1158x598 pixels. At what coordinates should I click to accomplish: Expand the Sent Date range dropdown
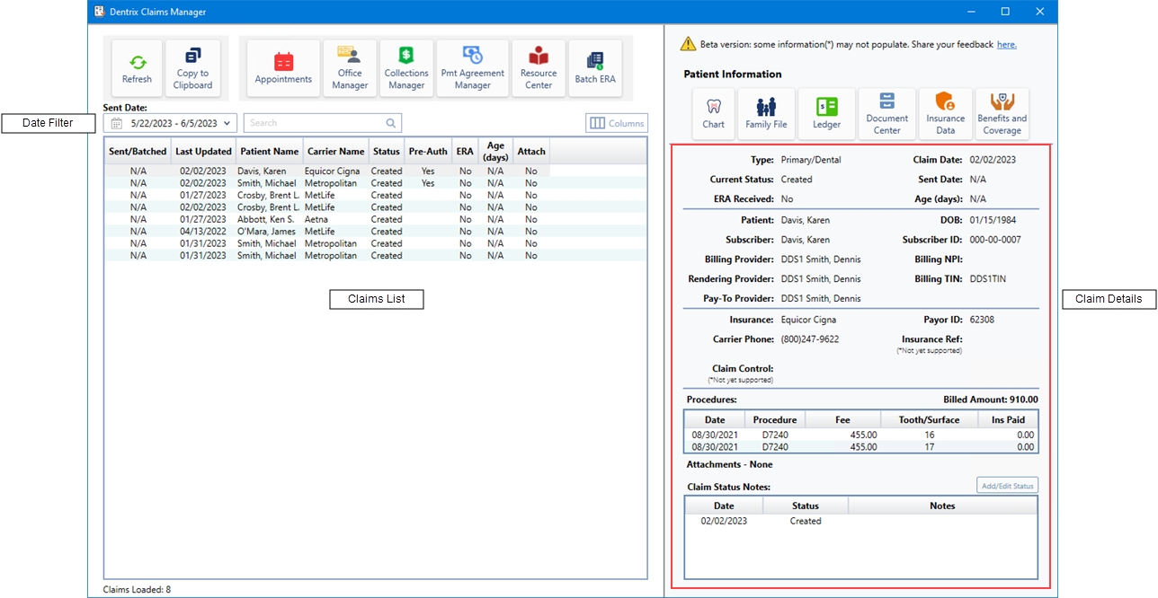(x=228, y=123)
